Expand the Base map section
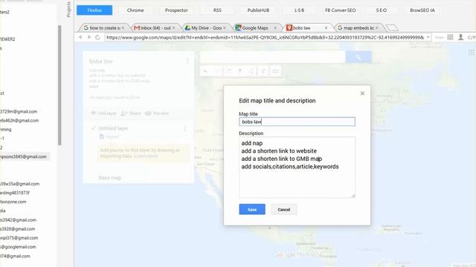Image resolution: width=476 pixels, height=267 pixels. pyautogui.click(x=109, y=178)
